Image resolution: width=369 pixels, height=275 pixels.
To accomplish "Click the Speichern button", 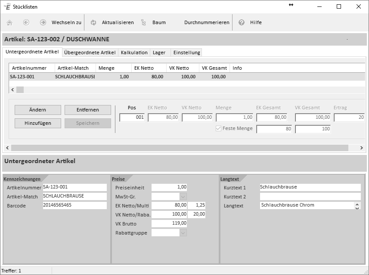I will pyautogui.click(x=88, y=123).
